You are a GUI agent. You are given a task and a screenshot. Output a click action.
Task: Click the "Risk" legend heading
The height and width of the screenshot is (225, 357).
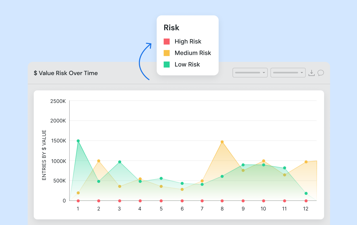pyautogui.click(x=171, y=28)
